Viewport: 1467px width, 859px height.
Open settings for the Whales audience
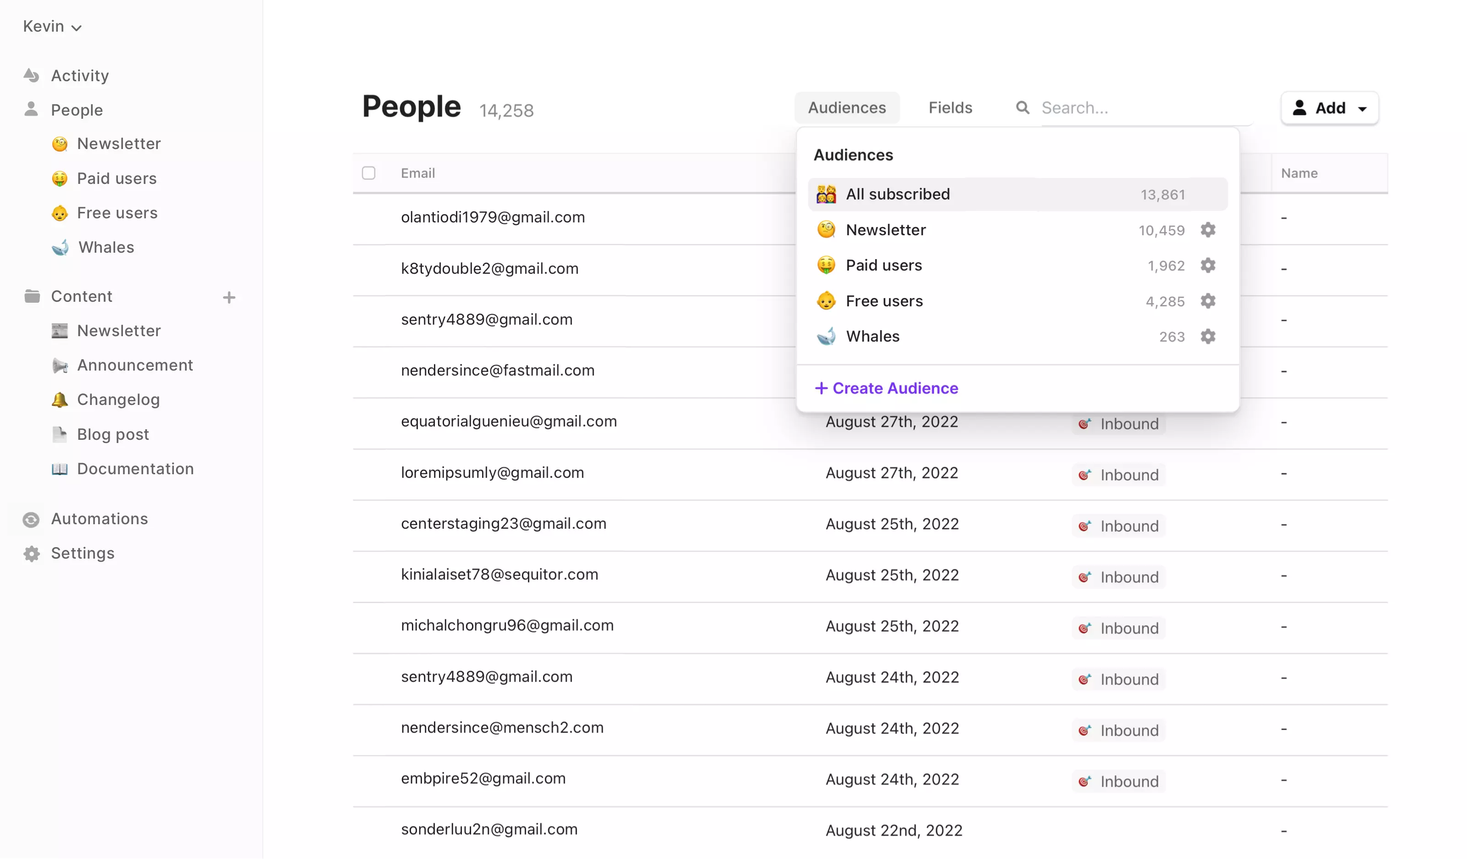point(1207,336)
